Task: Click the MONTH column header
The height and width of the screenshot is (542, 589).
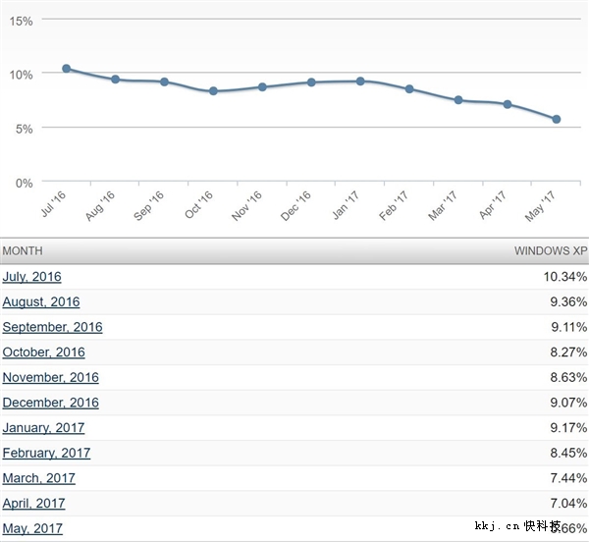Action: [23, 251]
